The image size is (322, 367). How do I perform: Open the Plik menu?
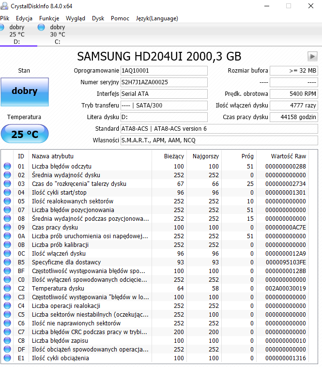click(x=5, y=18)
